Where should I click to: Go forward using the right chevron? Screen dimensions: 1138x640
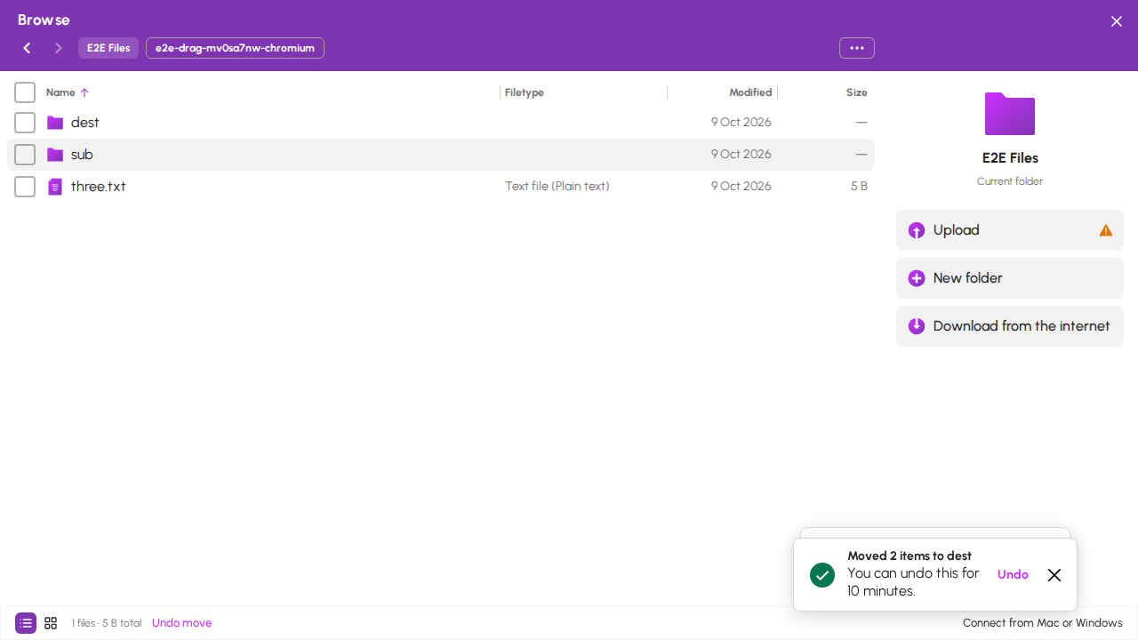click(59, 48)
